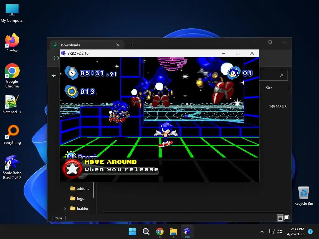Open the network status tray icon
The width and height of the screenshot is (319, 239).
point(272,232)
